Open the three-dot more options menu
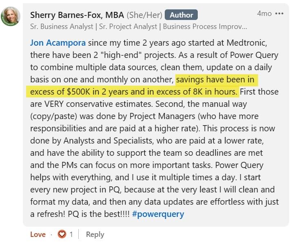The width and height of the screenshot is (294, 243). pos(279,13)
